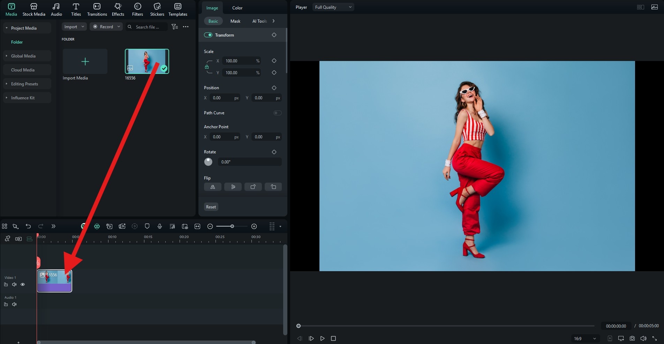664x344 pixels.
Task: Select the Mask tab
Action: click(235, 21)
